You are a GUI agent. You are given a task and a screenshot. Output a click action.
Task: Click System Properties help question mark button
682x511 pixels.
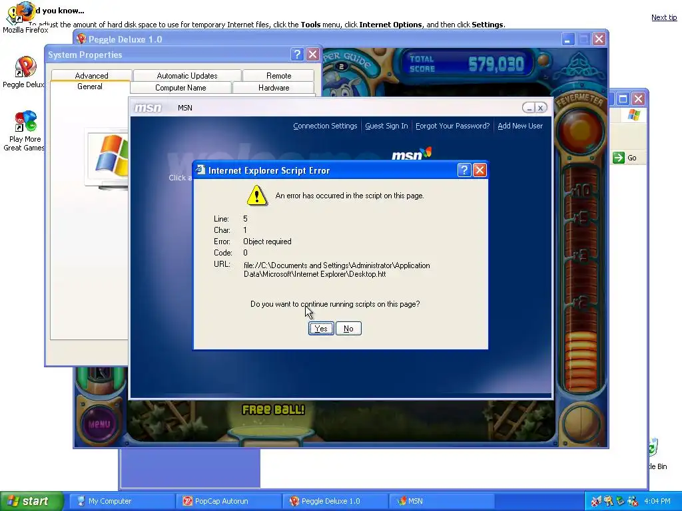(x=297, y=55)
